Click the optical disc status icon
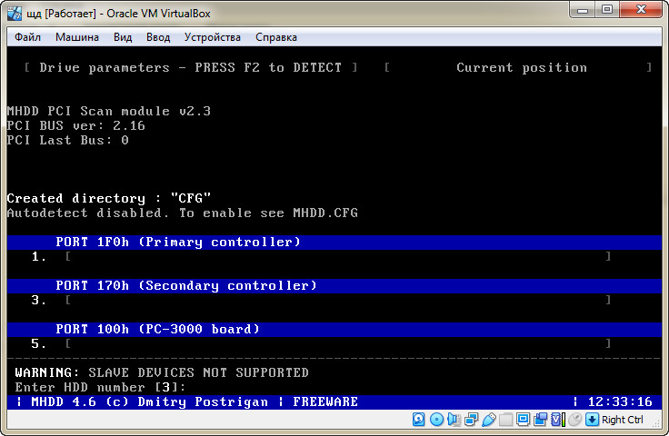Image resolution: width=669 pixels, height=436 pixels. pos(436,420)
